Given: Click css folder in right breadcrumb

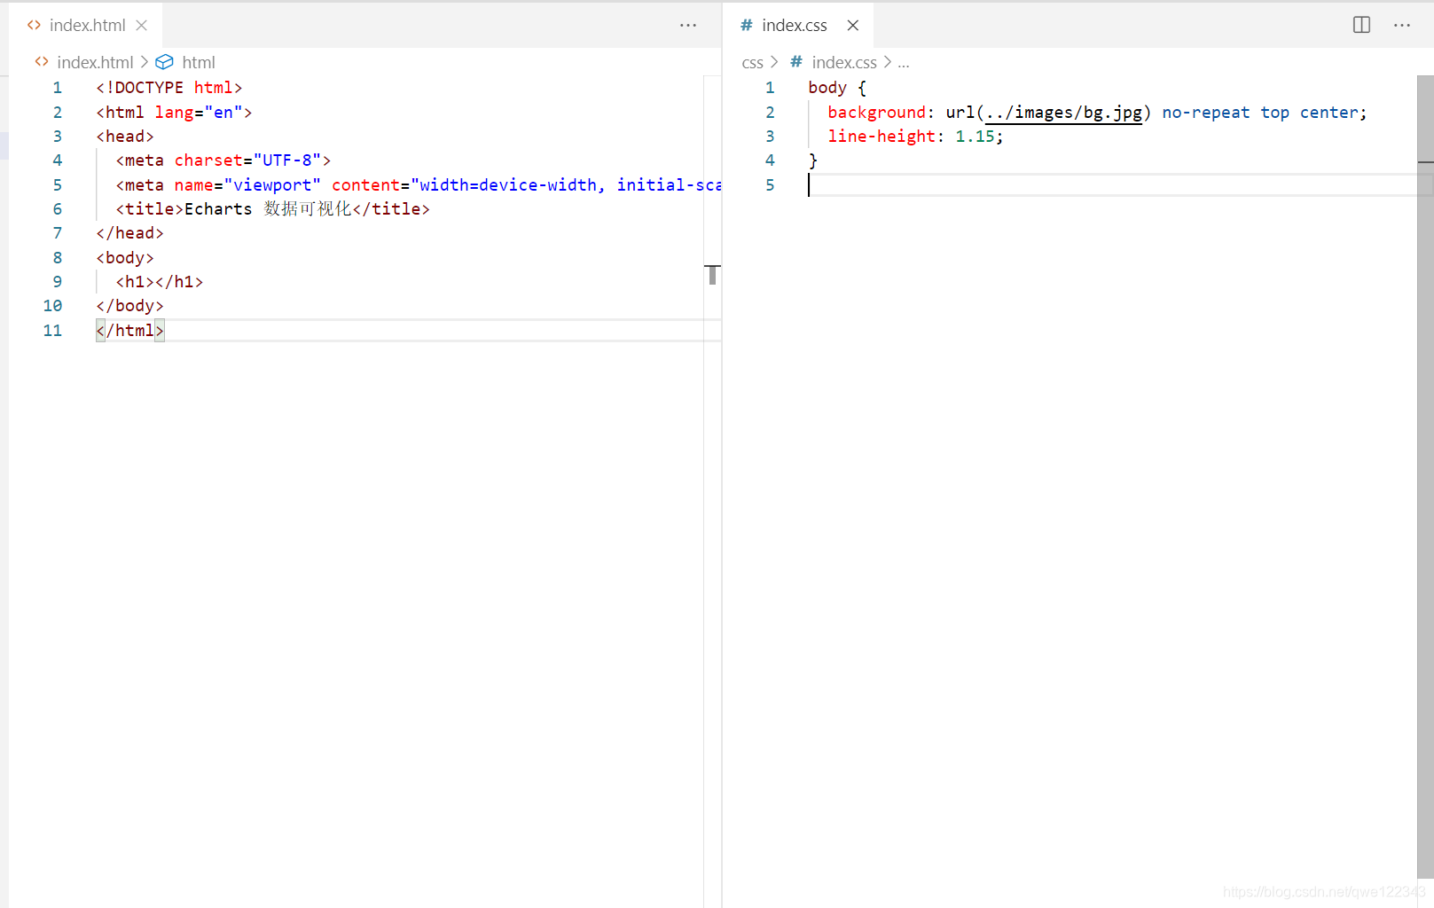Looking at the screenshot, I should (x=752, y=63).
